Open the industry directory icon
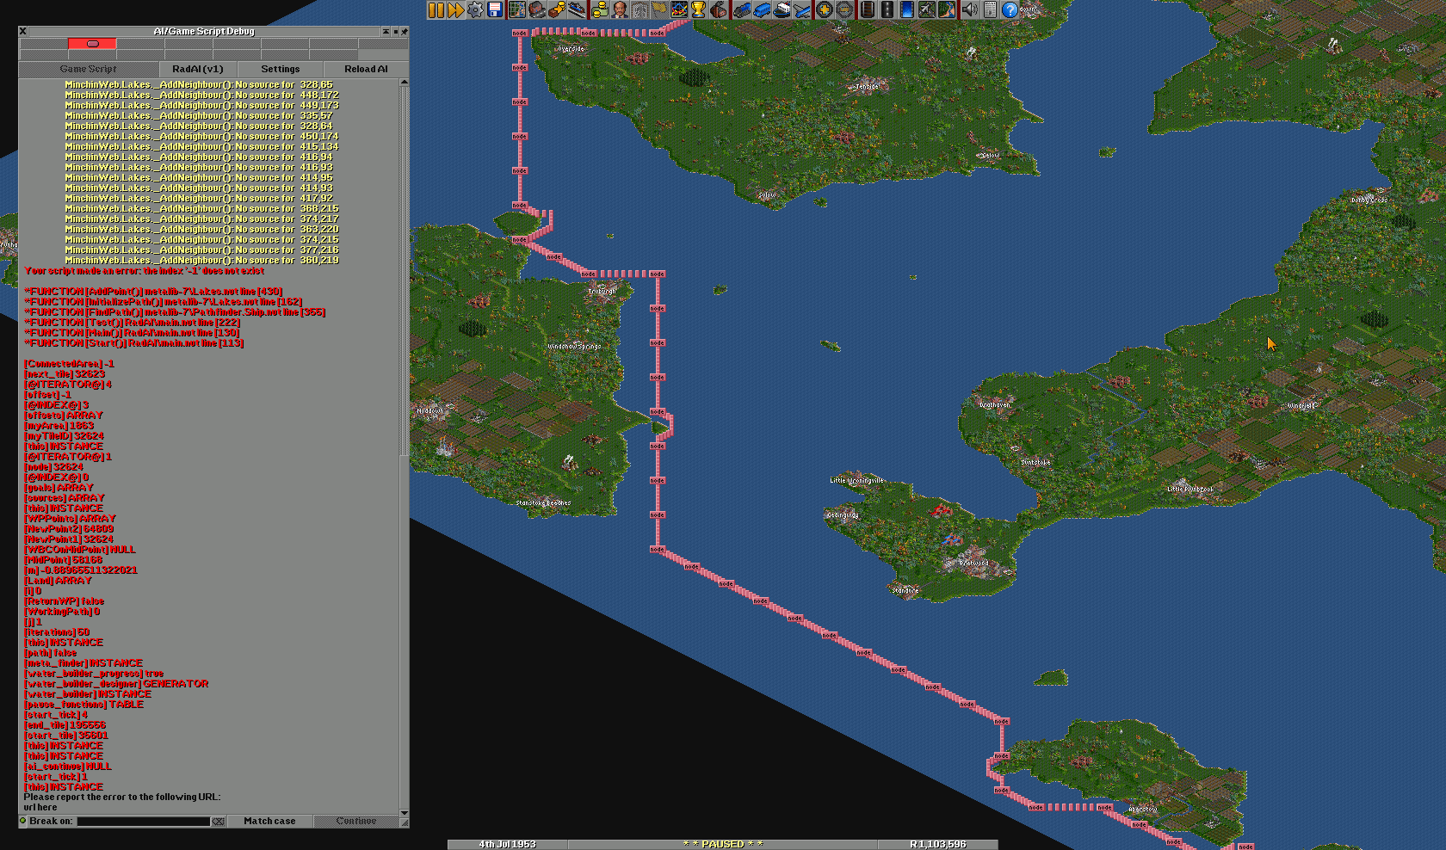This screenshot has height=850, width=1446. (720, 10)
